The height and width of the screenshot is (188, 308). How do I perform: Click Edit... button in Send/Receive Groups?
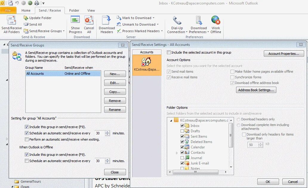pos(115,83)
